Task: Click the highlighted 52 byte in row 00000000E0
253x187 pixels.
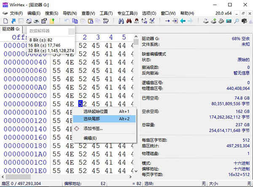Action: click(x=83, y=104)
